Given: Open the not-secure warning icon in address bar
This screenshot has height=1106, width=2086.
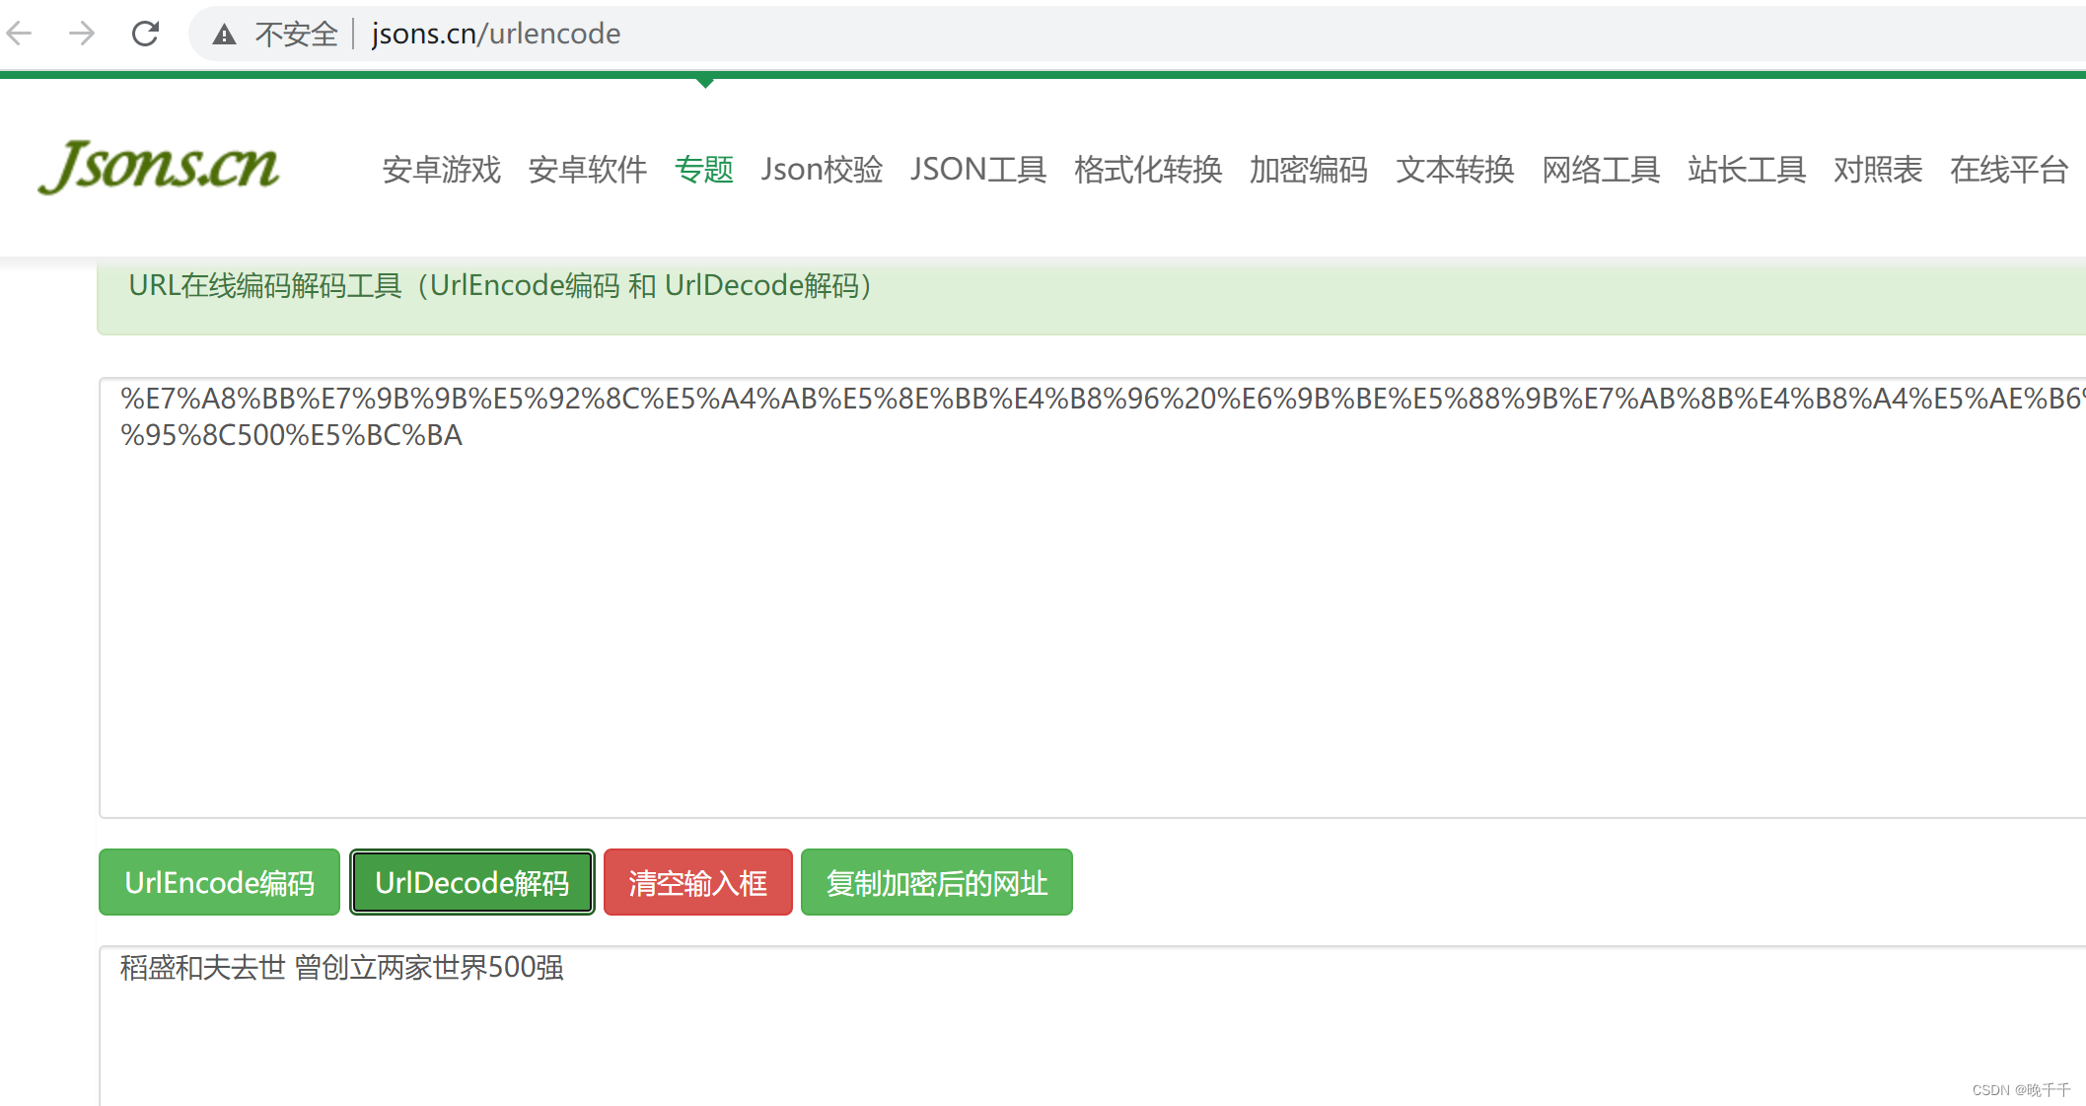Looking at the screenshot, I should pyautogui.click(x=225, y=35).
